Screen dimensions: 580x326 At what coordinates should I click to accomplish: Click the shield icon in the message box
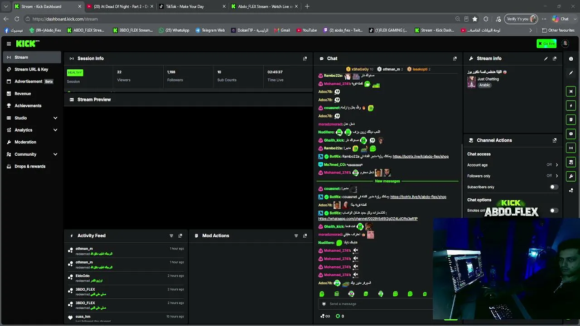324,304
